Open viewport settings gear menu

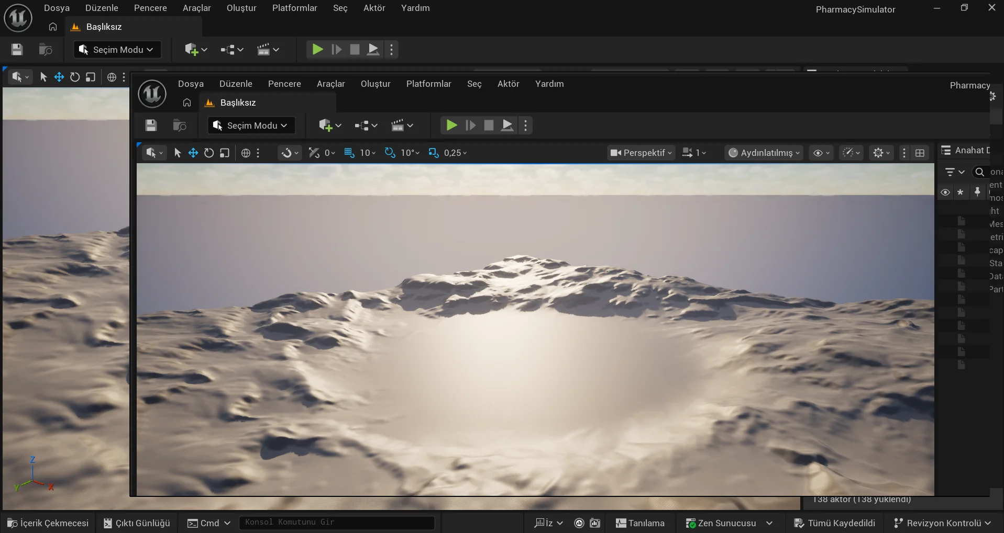880,153
